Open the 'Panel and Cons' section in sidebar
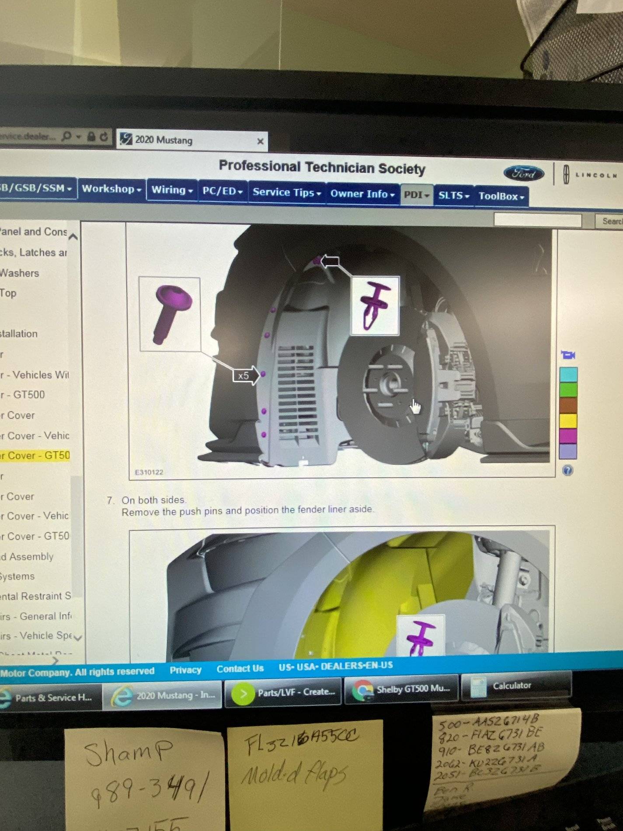 tap(33, 232)
